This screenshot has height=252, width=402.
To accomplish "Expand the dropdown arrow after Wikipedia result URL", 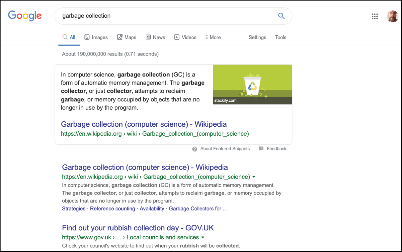I will click(254, 177).
